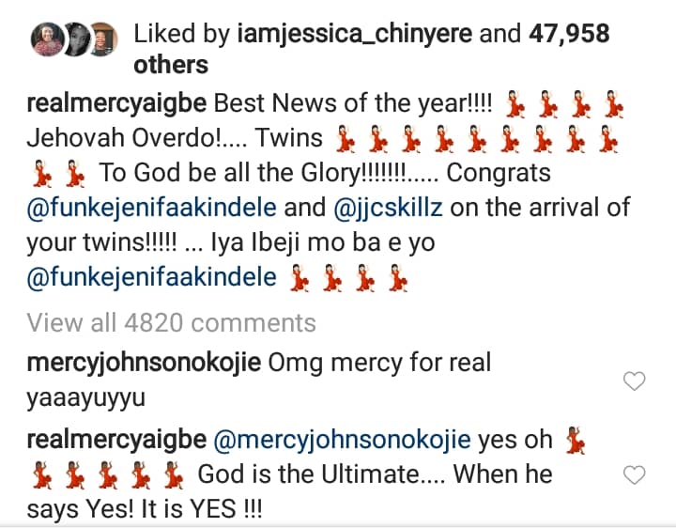676x528 pixels.
Task: Click the 'Best News of the year' caption text
Action: (x=353, y=103)
